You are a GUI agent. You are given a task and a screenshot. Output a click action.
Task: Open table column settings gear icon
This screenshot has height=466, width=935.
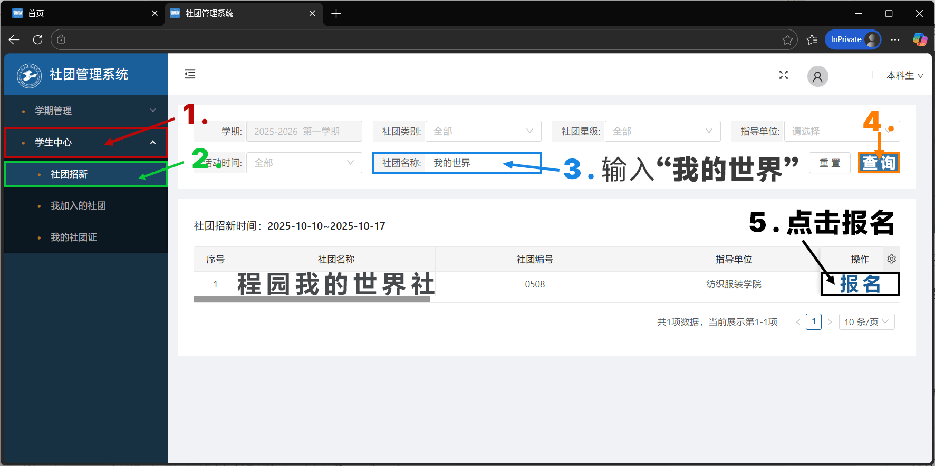(891, 259)
